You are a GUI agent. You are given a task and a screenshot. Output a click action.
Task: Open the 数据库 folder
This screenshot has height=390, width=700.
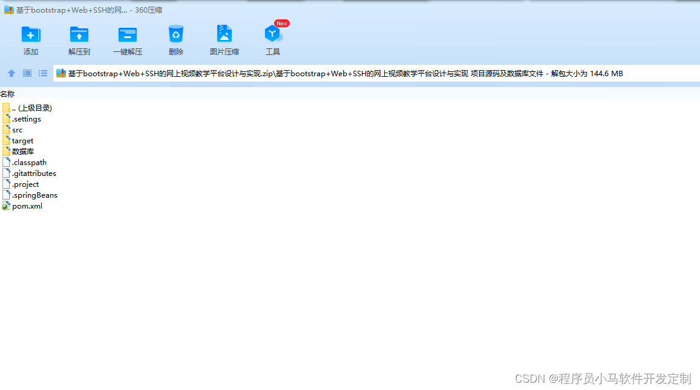[22, 151]
